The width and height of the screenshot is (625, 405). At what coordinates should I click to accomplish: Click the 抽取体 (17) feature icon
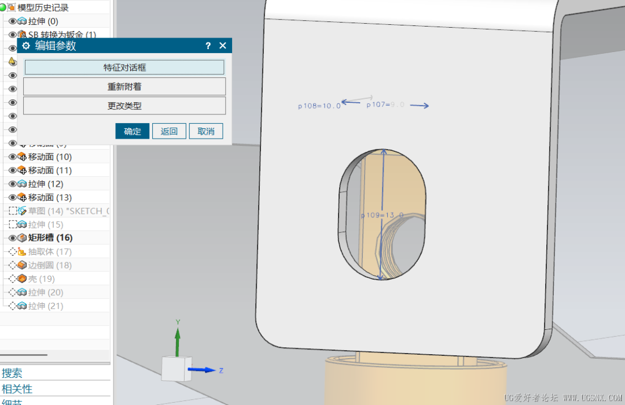(x=23, y=251)
